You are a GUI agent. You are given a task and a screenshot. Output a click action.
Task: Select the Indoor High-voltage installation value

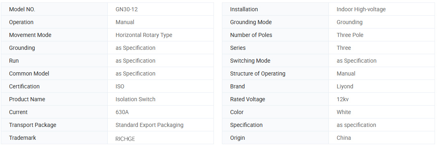pyautogui.click(x=361, y=9)
